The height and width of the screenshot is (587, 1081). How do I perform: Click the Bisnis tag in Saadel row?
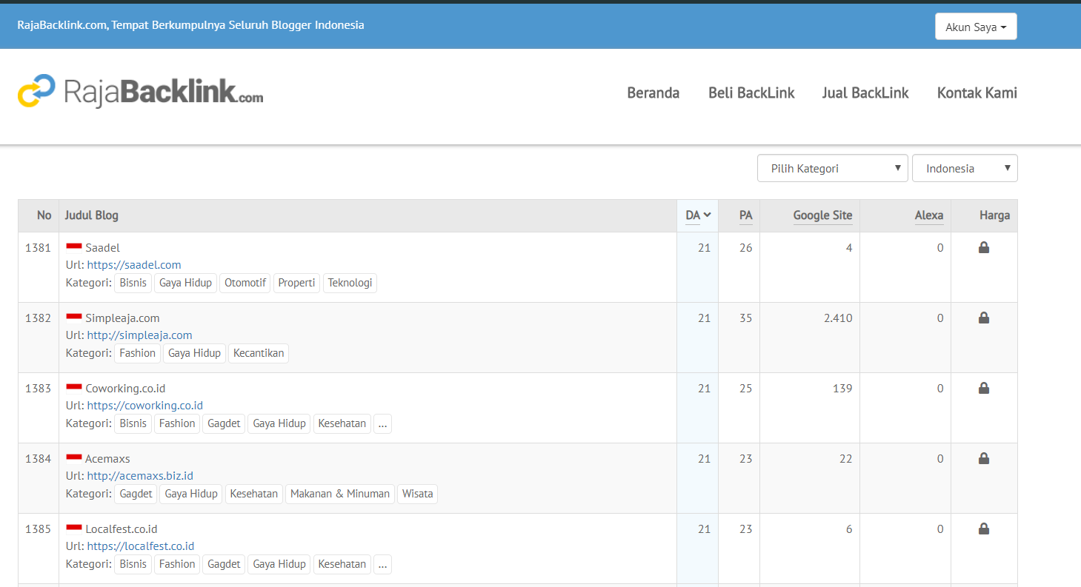coord(133,283)
